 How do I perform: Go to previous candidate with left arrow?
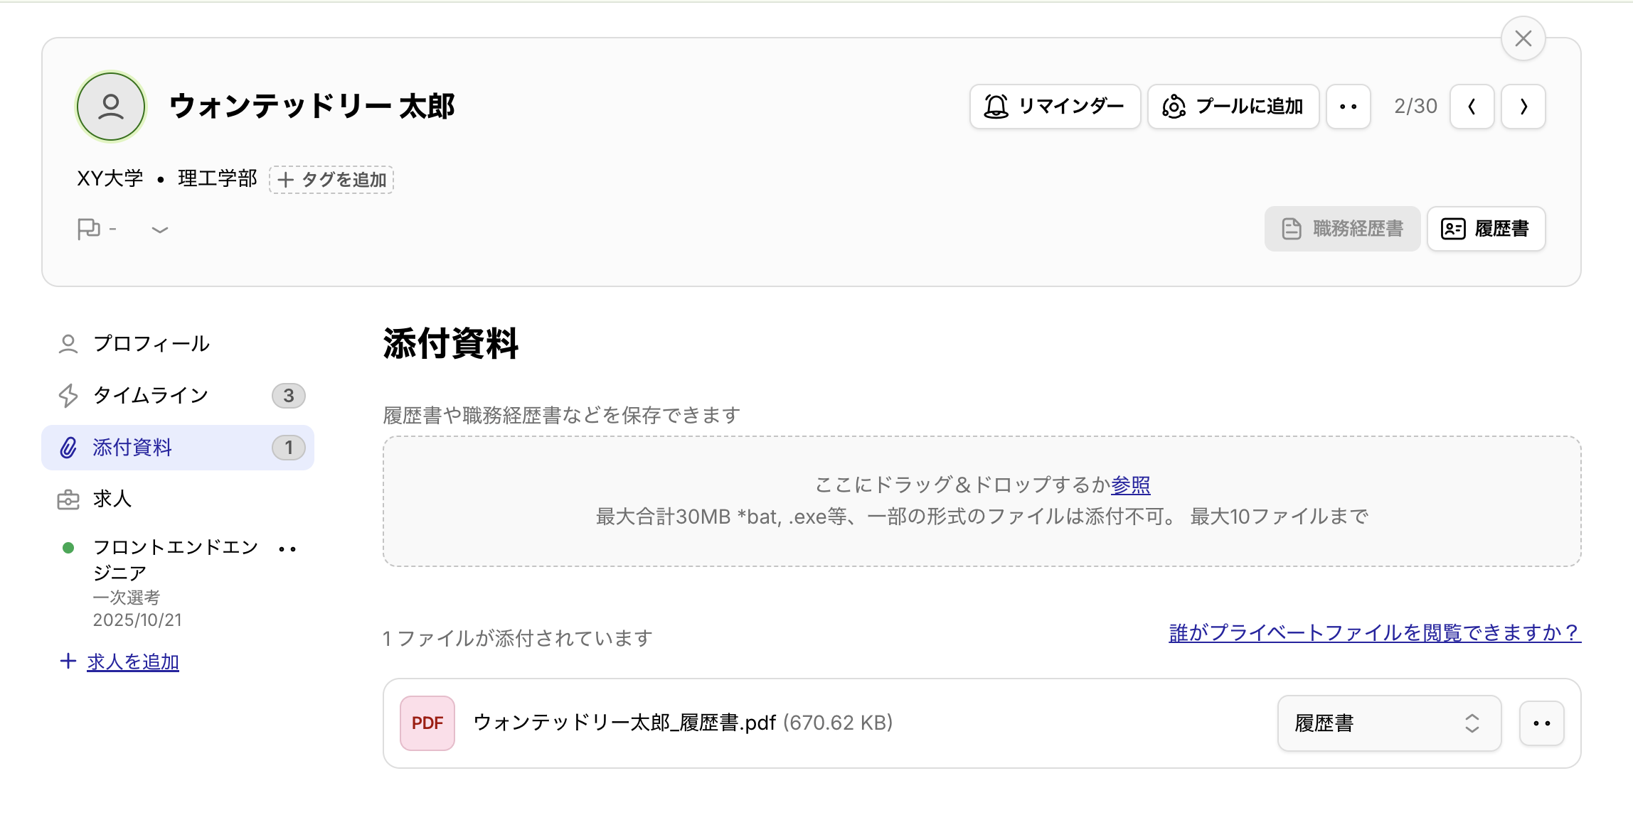(x=1472, y=107)
